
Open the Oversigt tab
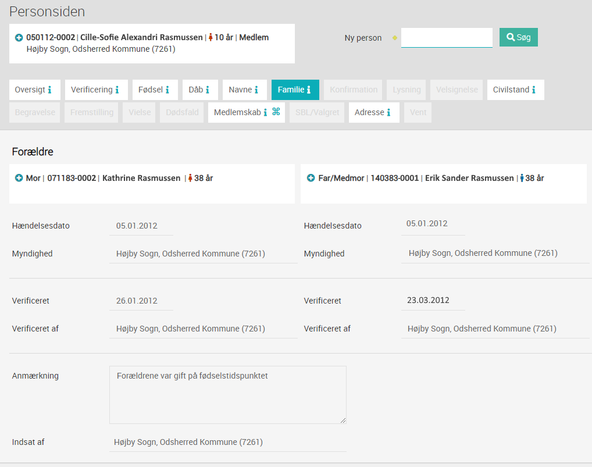tap(35, 90)
